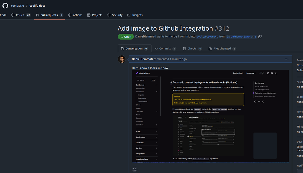Click 'Private Repositories' in On this page
303x173 pixels.
262,90
